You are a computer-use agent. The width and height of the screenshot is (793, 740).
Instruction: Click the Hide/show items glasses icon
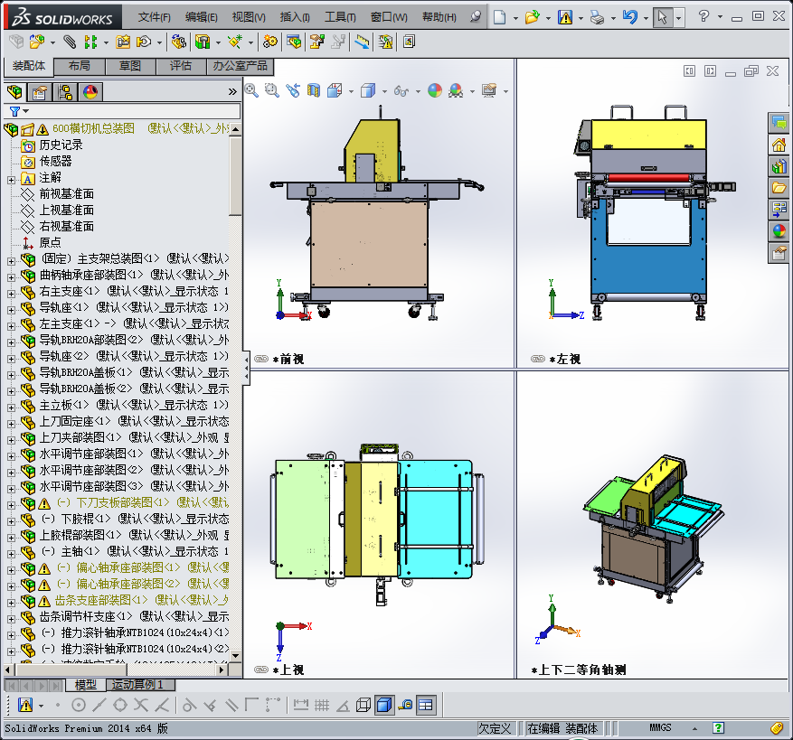(x=401, y=91)
